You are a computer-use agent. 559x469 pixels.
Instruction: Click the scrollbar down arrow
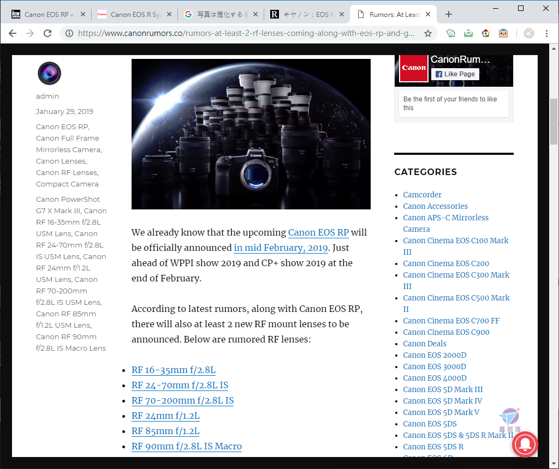554,464
